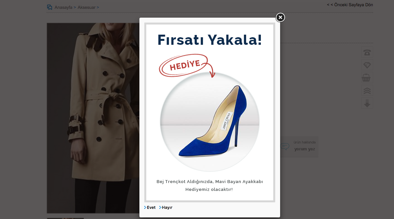The image size is (394, 219).
Task: Click the diamond icon in sidebar
Action: (367, 65)
